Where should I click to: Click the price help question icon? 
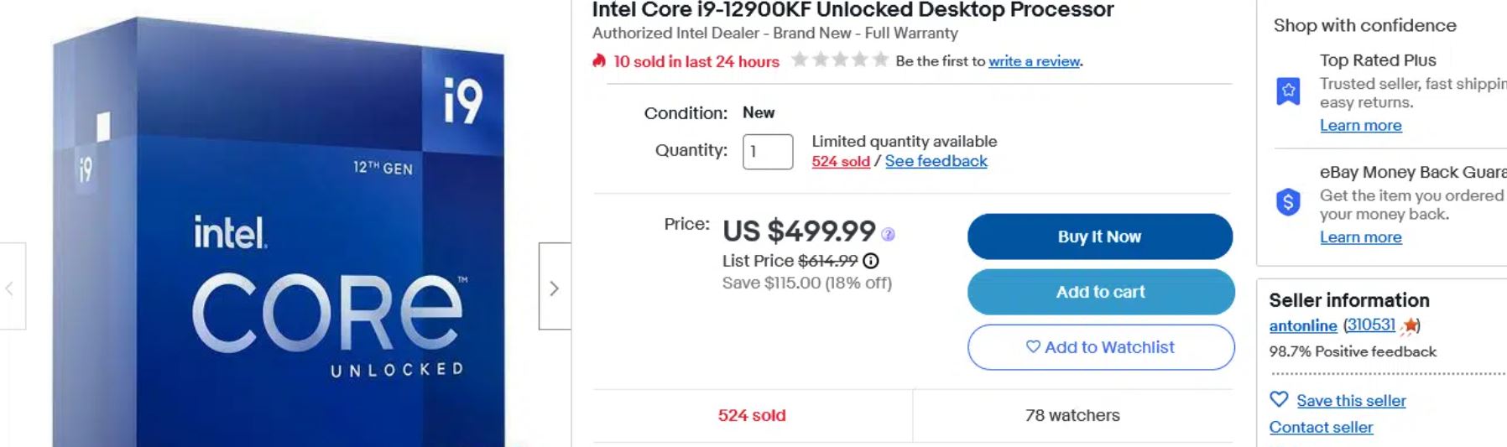pos(888,234)
